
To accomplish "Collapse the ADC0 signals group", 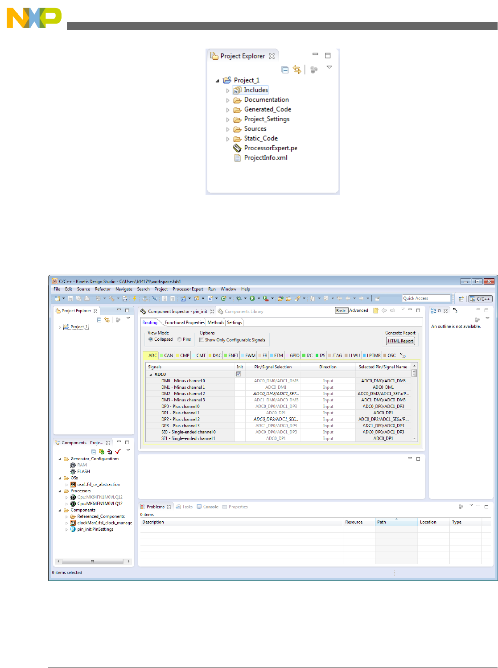I will [151, 375].
